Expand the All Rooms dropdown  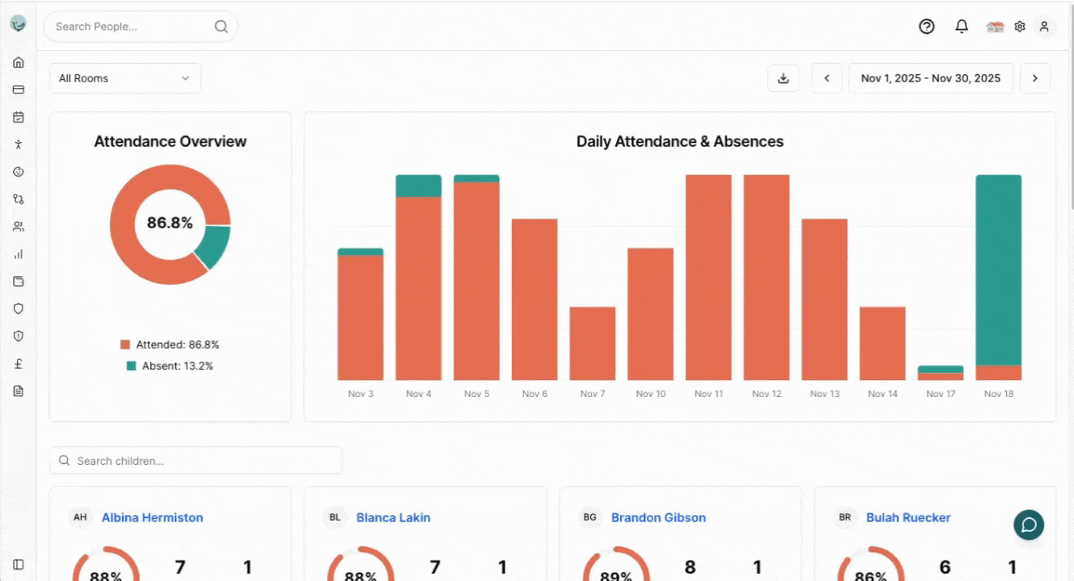click(x=124, y=78)
